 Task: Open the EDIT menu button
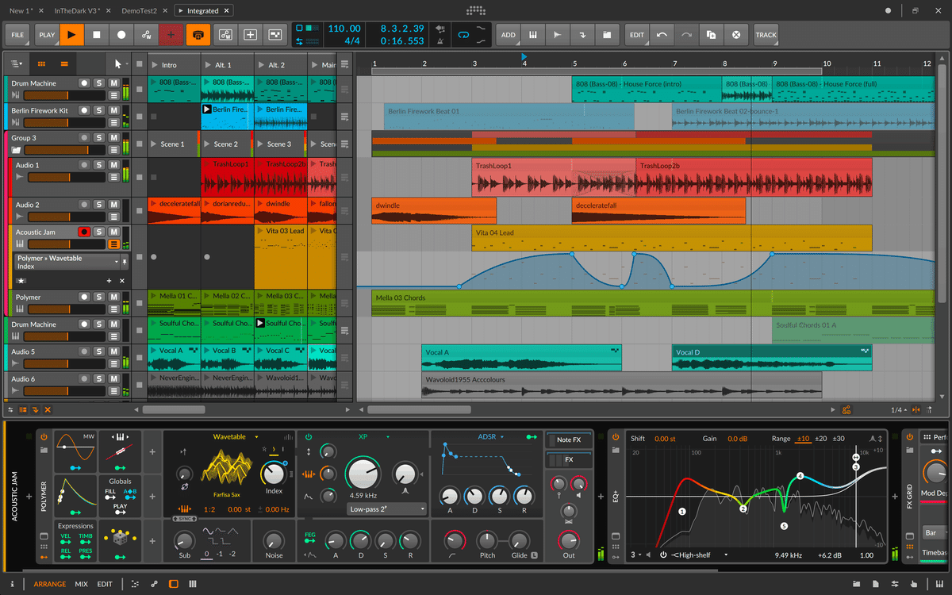coord(637,35)
